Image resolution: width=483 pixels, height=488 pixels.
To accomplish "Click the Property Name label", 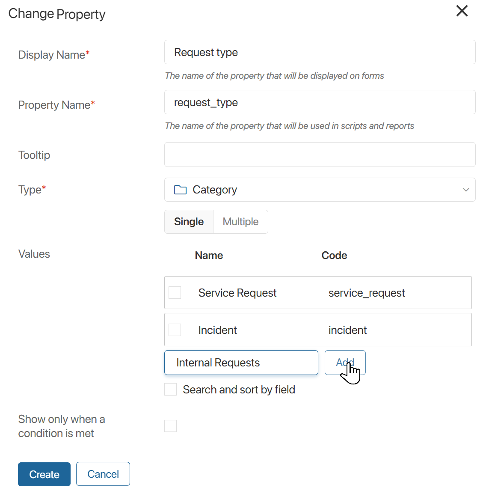I will tap(56, 105).
